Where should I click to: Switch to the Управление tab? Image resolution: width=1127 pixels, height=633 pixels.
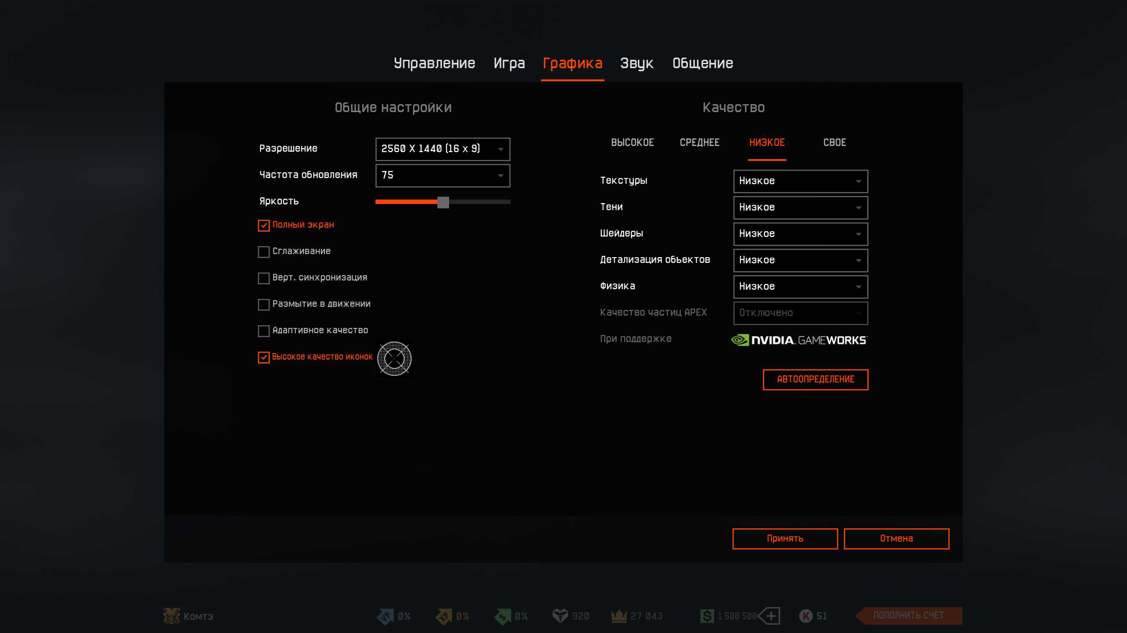coord(435,64)
